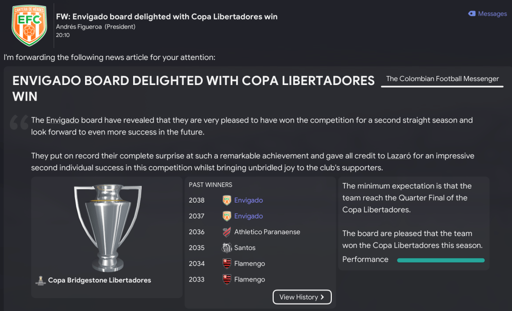Click the Performance progress bar
The width and height of the screenshot is (512, 311).
coord(440,260)
